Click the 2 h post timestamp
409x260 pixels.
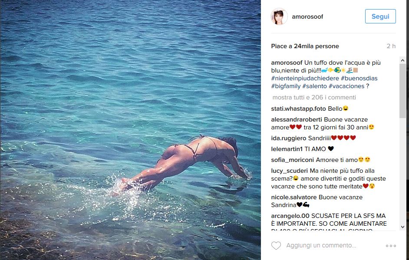pyautogui.click(x=391, y=46)
